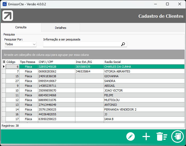186x146 pixels.
Task: Add a new client with plus icon
Action: coord(146,136)
